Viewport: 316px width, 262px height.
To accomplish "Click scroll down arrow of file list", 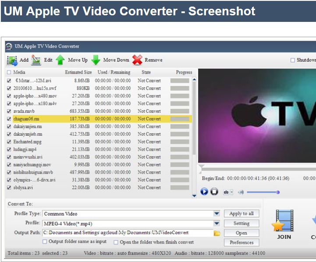I will 194,196.
